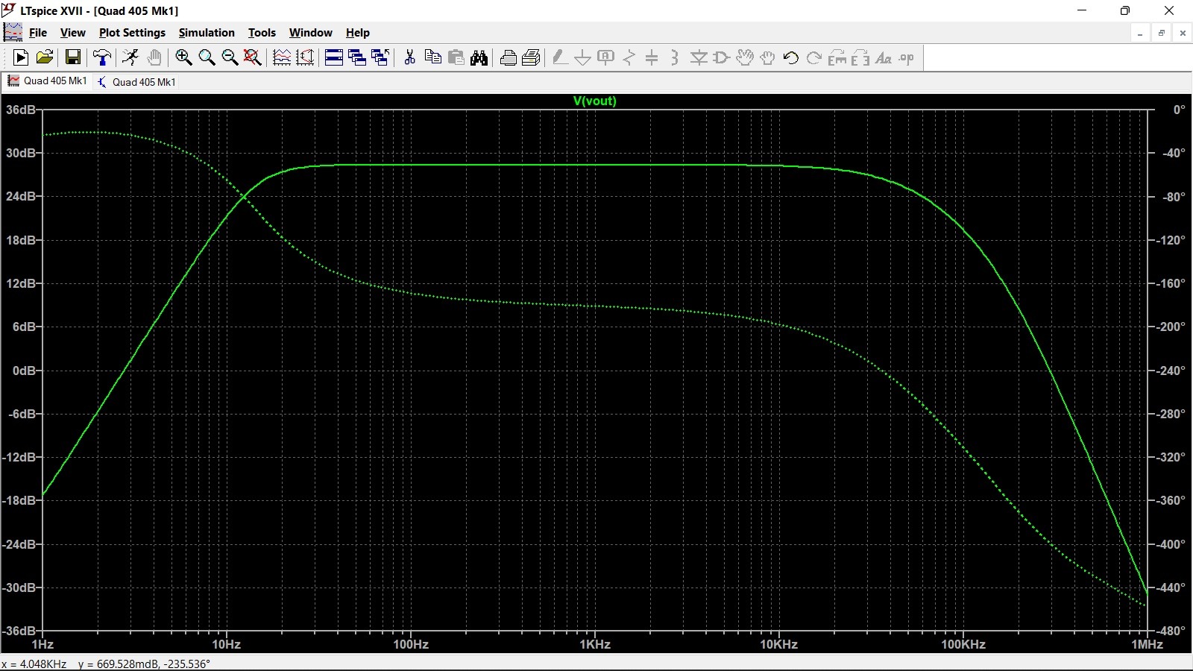The height and width of the screenshot is (671, 1193).
Task: Zoom to rectangle with plus magnifier
Action: point(183,57)
